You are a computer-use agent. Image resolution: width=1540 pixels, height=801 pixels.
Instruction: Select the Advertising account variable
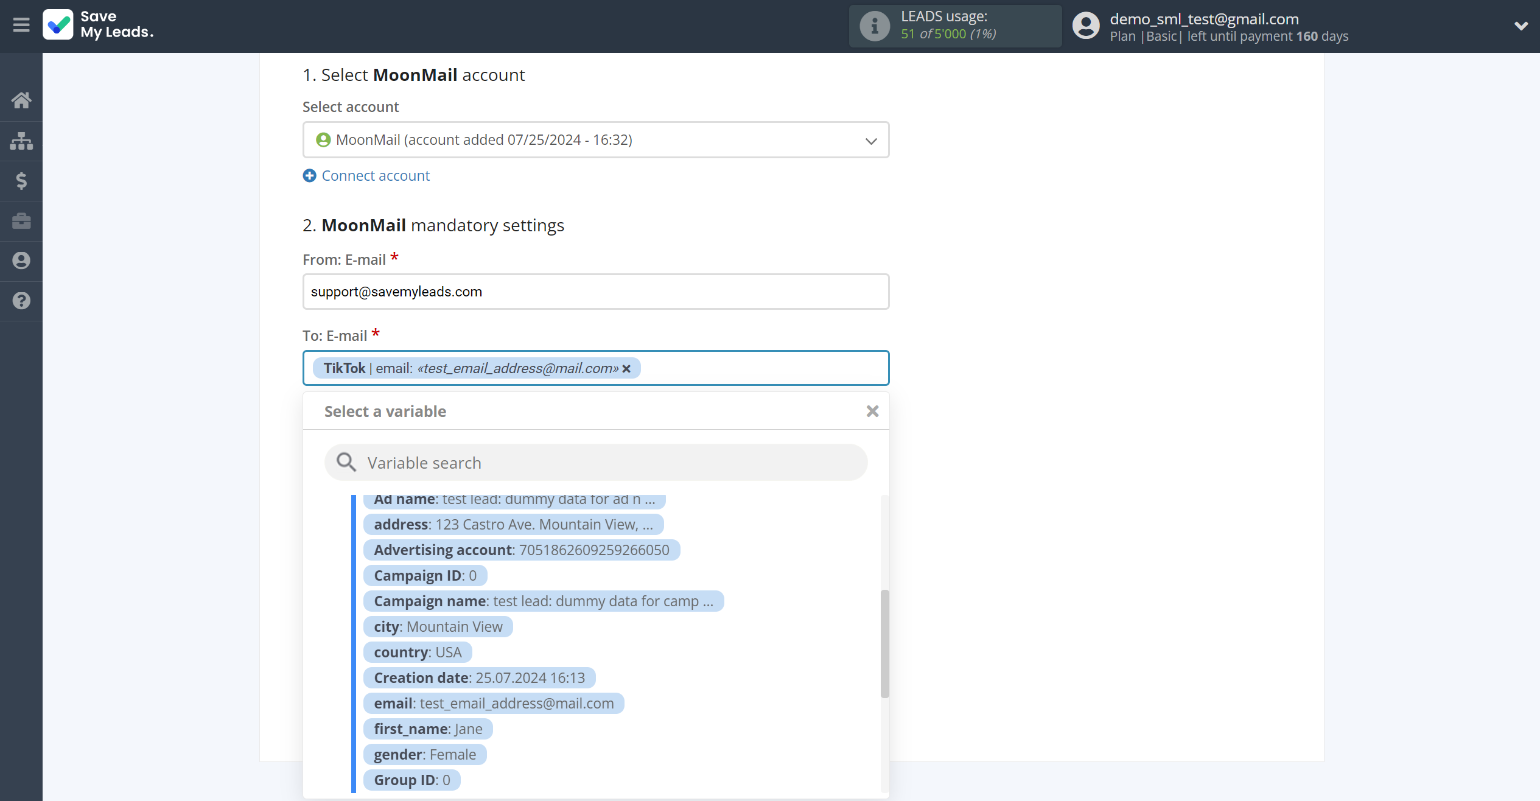point(522,550)
